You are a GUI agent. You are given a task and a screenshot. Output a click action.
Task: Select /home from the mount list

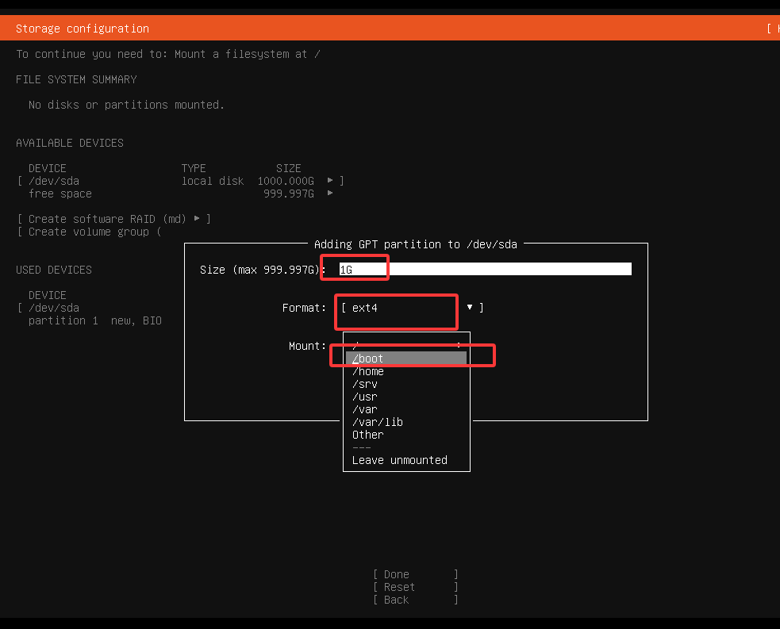pos(368,371)
